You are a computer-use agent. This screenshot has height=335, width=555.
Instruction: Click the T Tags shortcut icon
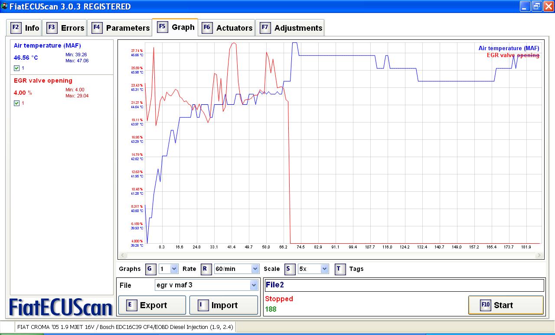[340, 269]
